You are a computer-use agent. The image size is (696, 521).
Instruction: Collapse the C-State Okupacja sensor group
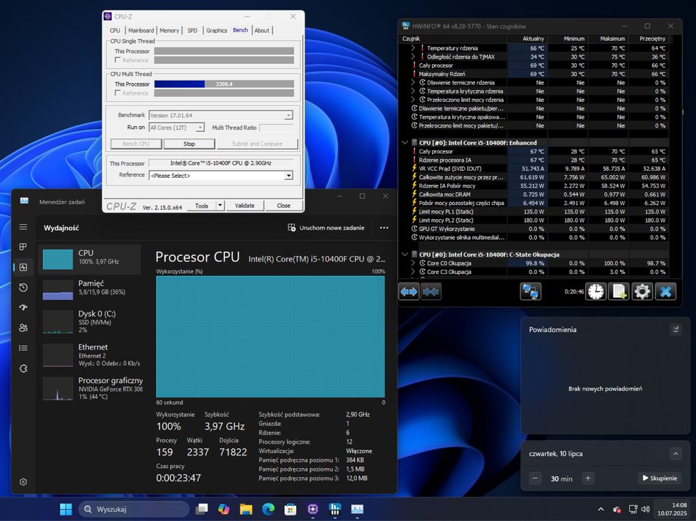(404, 255)
